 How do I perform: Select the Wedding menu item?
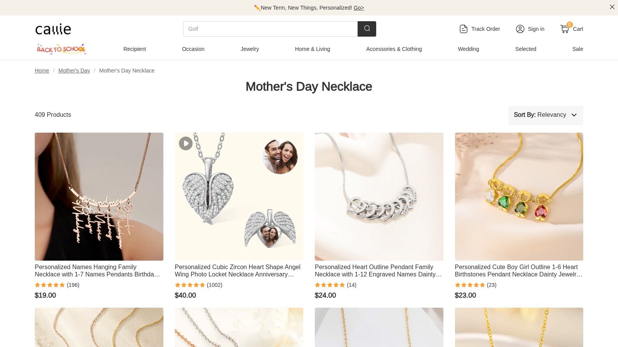click(x=468, y=49)
